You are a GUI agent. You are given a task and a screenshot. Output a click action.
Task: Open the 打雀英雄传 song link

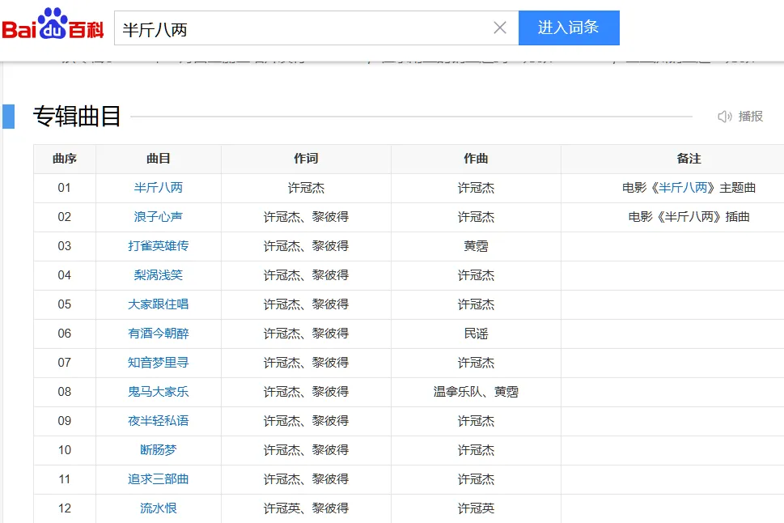pyautogui.click(x=159, y=246)
